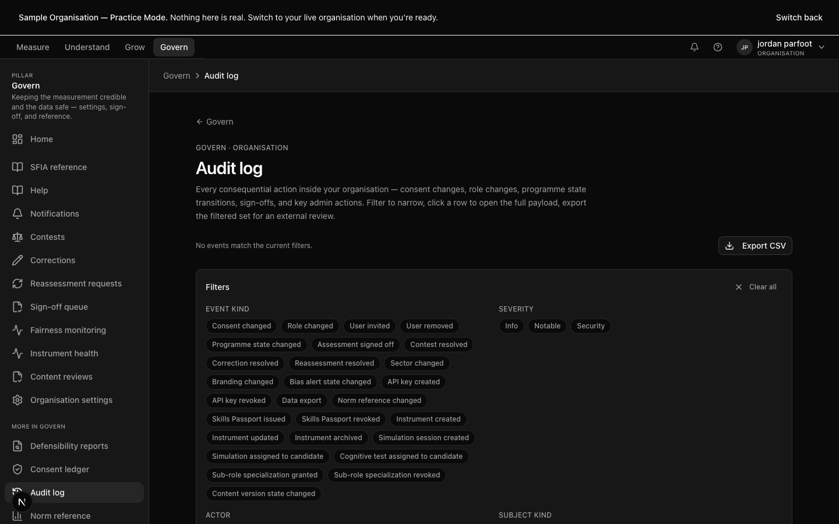Toggle the User removed filter chip

pyautogui.click(x=429, y=326)
